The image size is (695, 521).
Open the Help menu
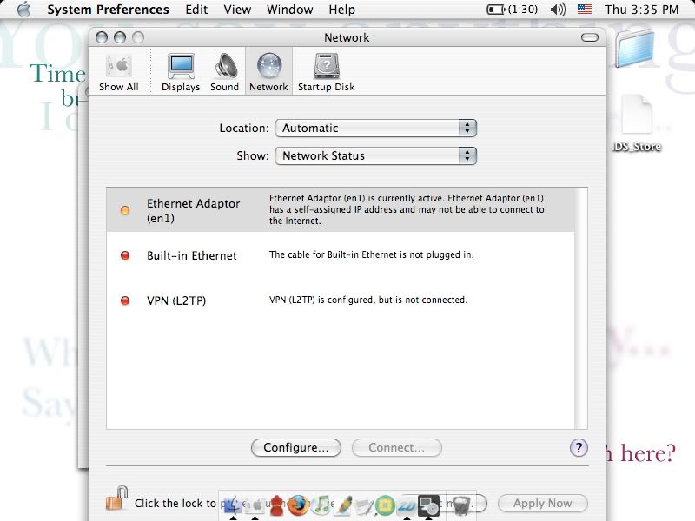(341, 10)
